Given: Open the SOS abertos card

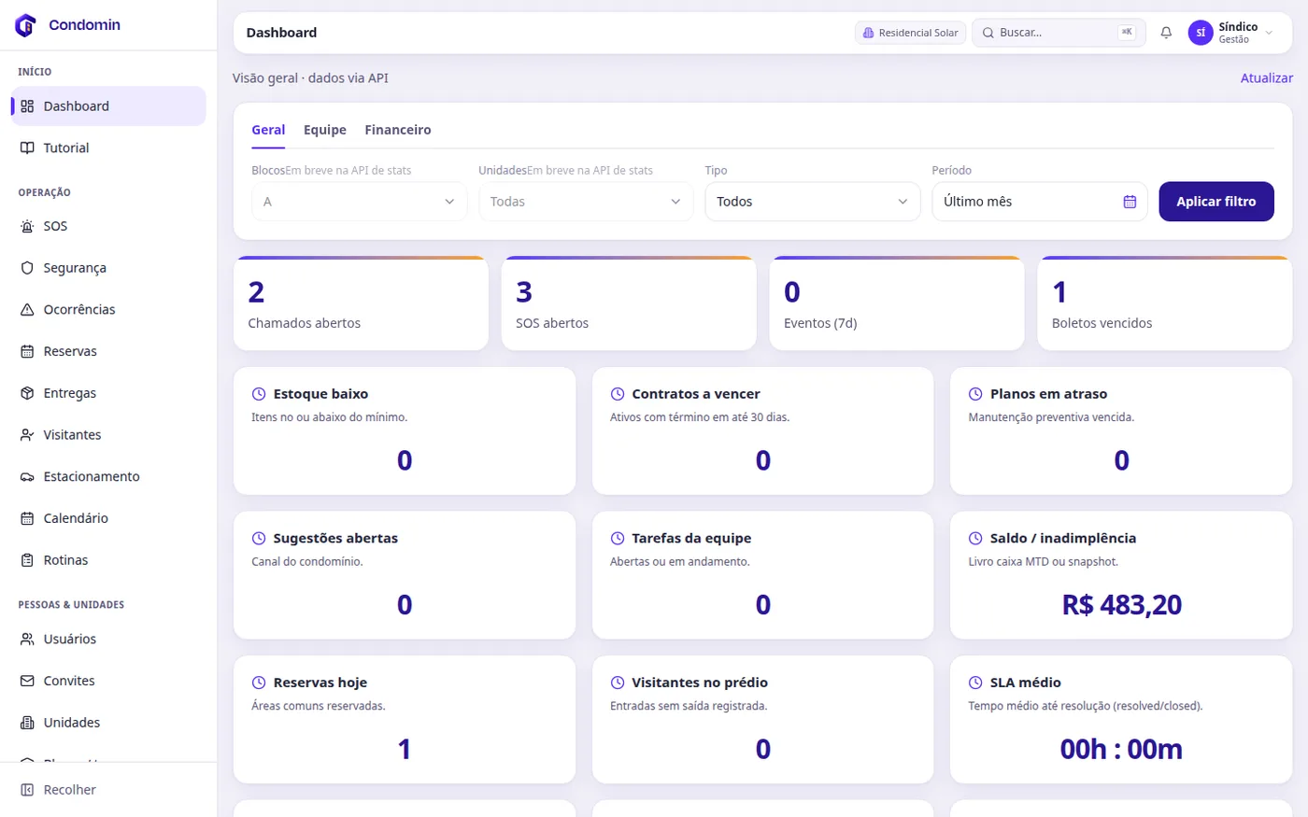Looking at the screenshot, I should coord(629,304).
